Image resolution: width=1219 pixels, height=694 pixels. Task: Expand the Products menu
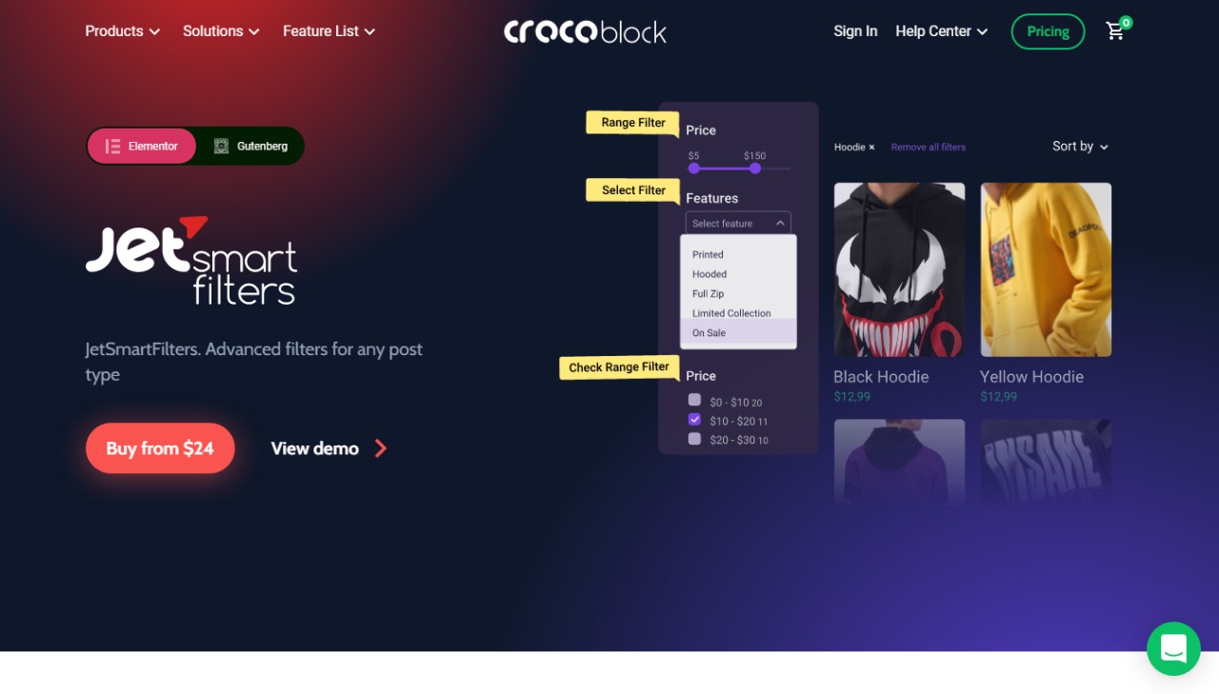122,31
